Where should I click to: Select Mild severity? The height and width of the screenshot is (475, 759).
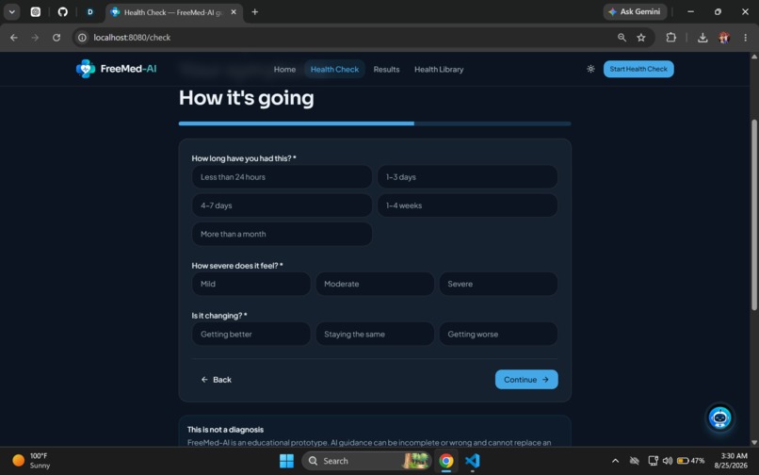click(251, 284)
